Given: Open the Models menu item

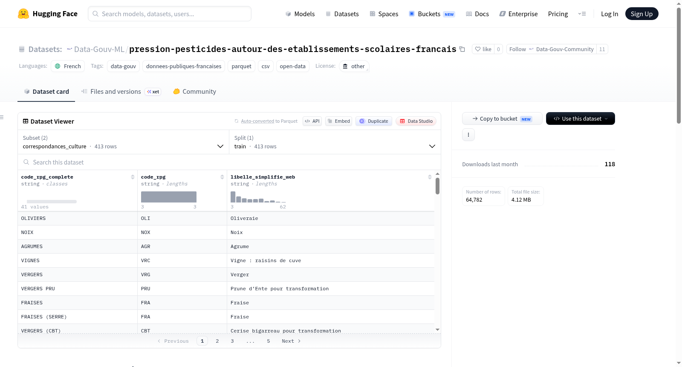Looking at the screenshot, I should point(300,14).
